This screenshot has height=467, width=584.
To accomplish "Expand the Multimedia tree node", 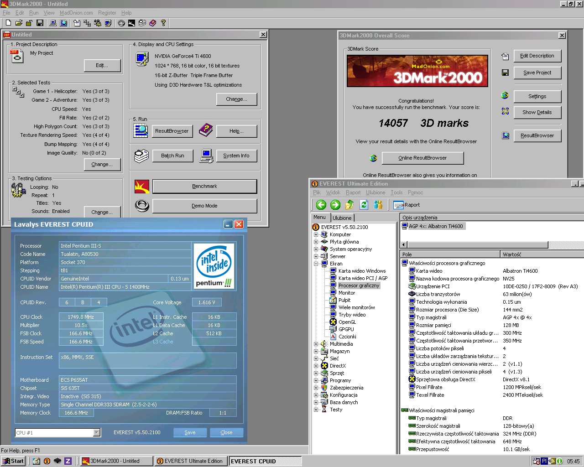I will 316,344.
